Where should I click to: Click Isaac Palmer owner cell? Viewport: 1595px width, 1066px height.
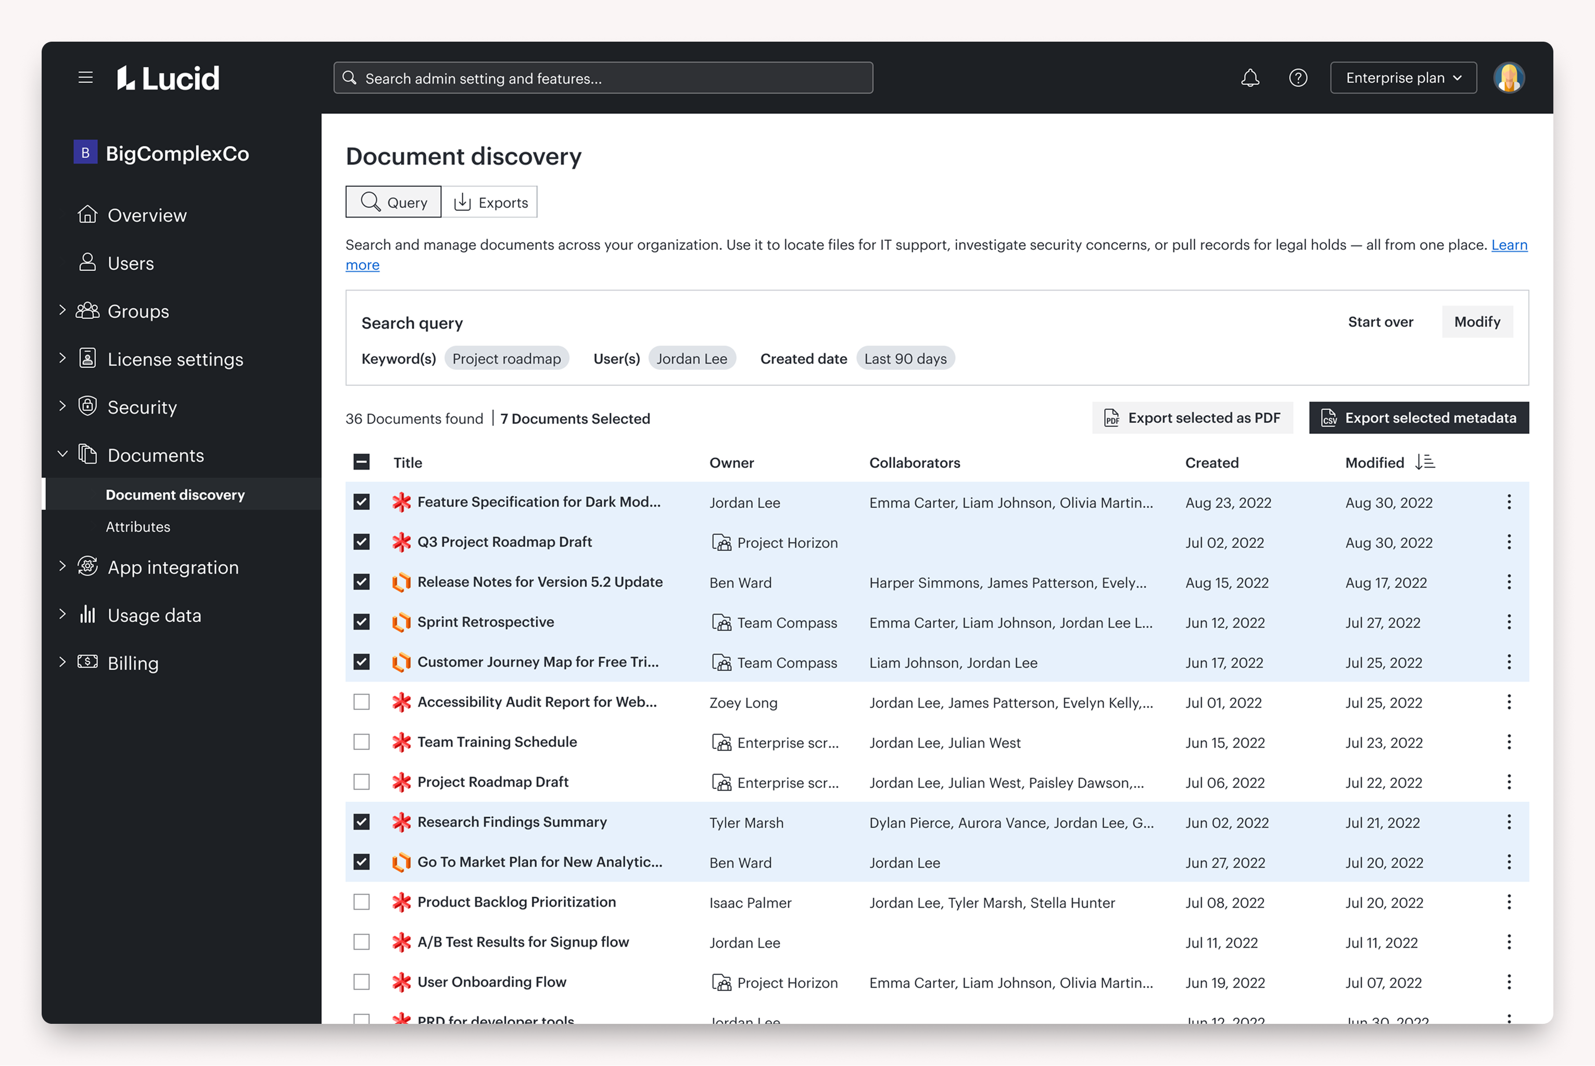[x=750, y=903]
